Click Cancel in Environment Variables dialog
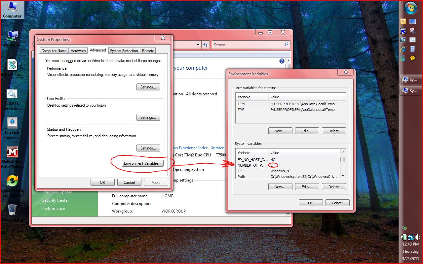The width and height of the screenshot is (423, 264). [337, 203]
